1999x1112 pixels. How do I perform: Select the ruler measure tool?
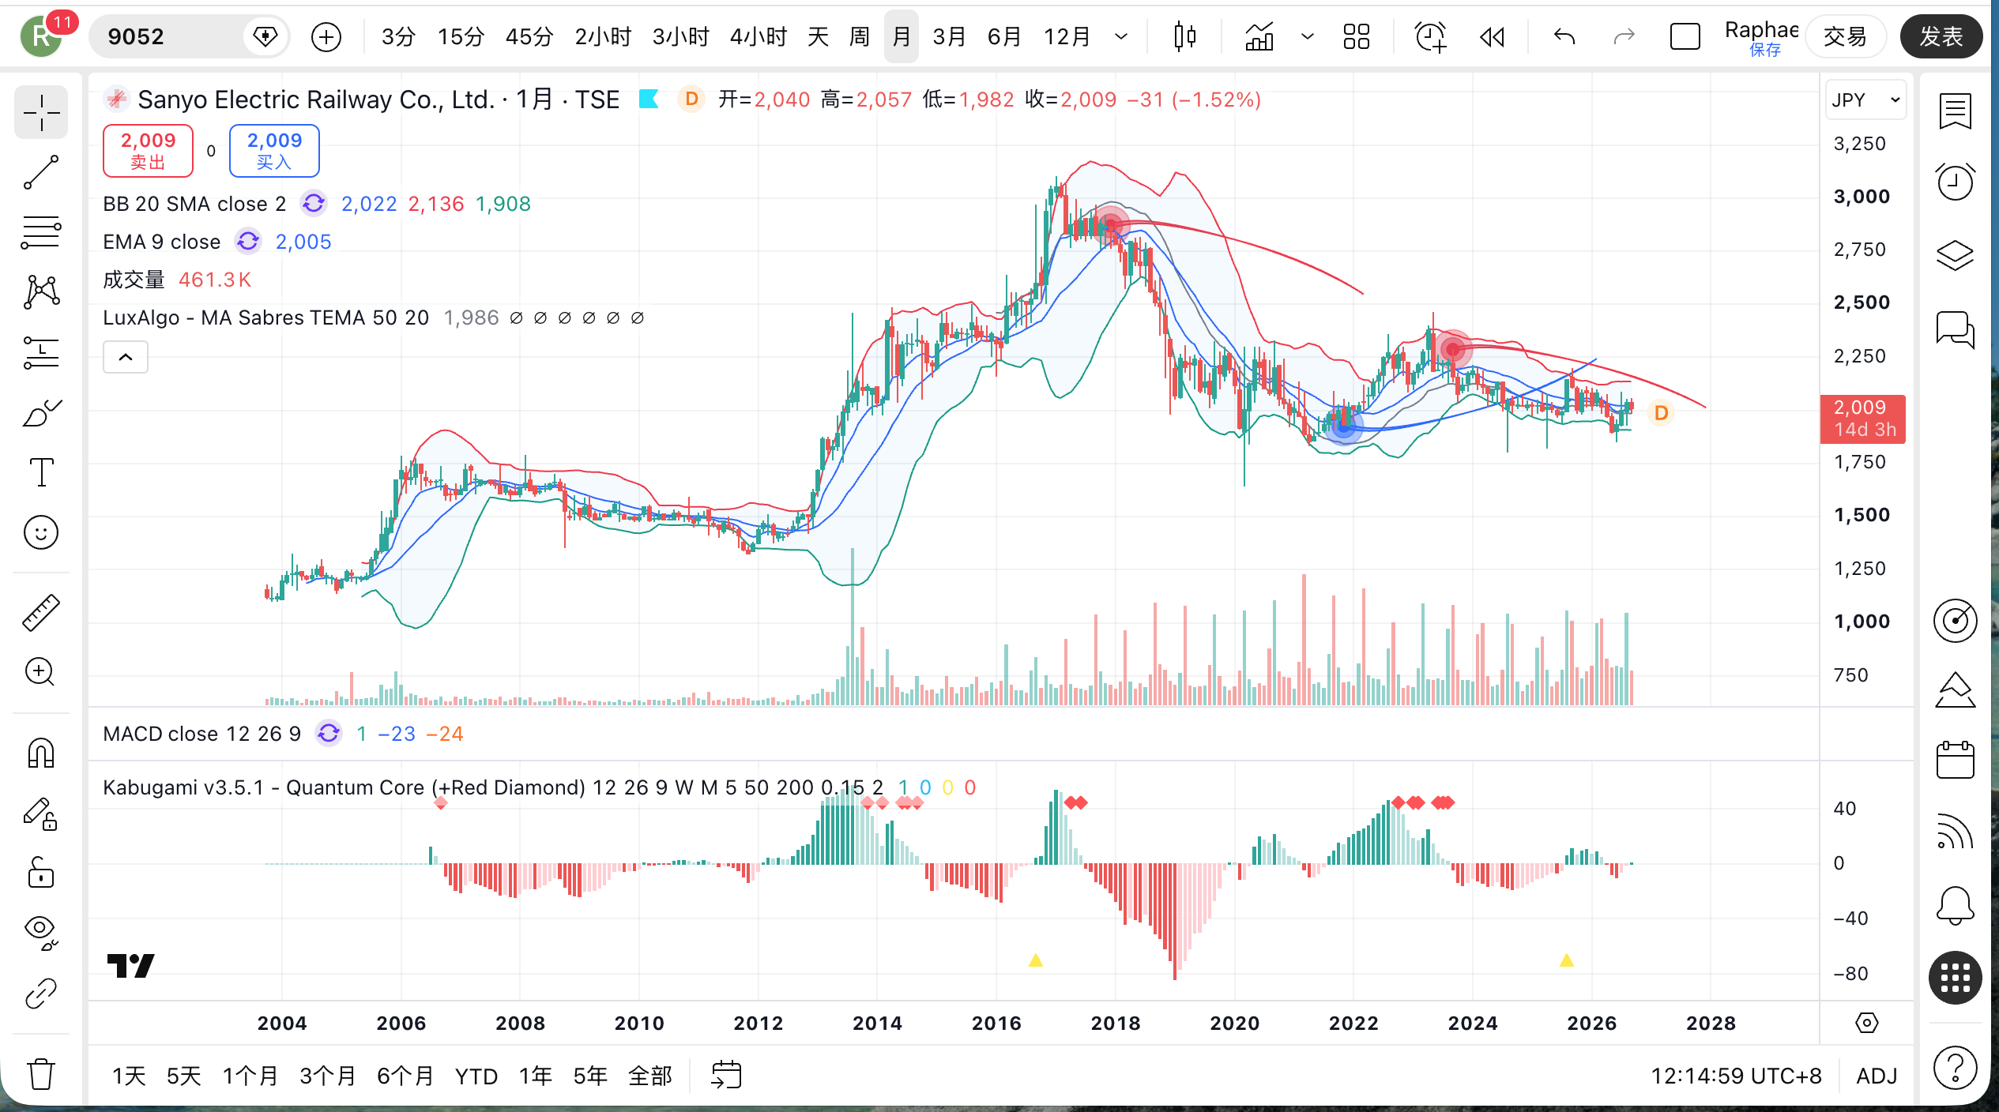[x=41, y=612]
